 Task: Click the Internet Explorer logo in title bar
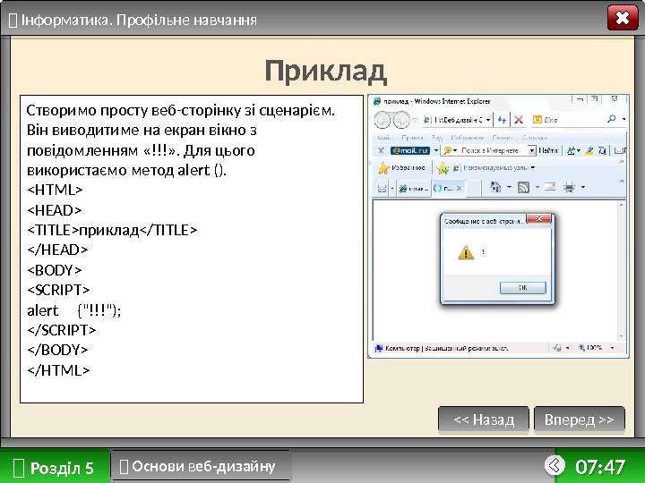click(x=376, y=101)
